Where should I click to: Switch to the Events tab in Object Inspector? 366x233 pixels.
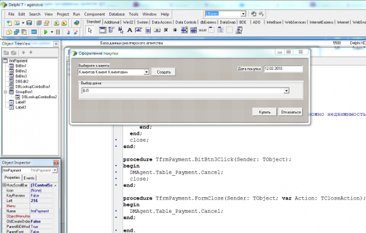(x=29, y=178)
